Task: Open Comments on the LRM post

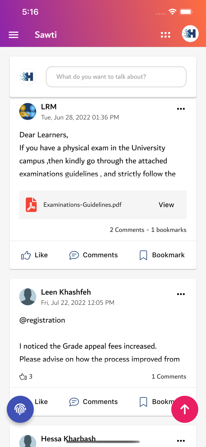Action: 94,255
